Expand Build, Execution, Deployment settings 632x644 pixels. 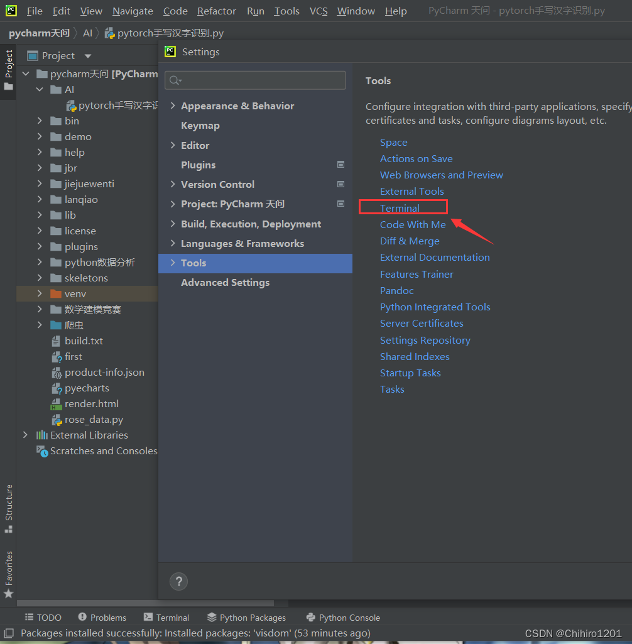pyautogui.click(x=173, y=224)
